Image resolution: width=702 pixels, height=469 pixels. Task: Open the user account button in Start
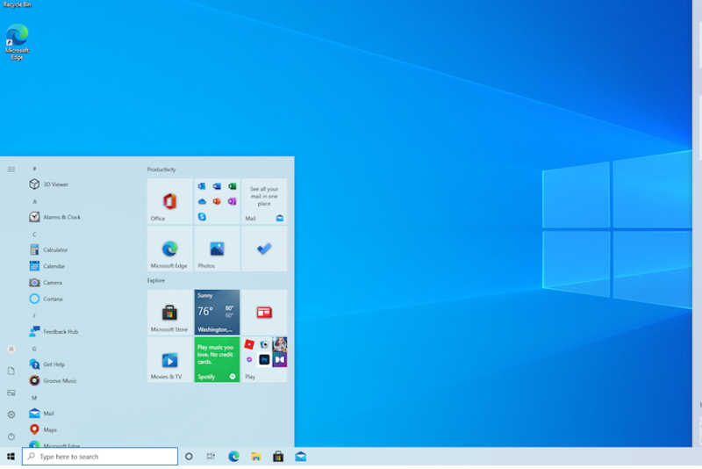point(11,349)
